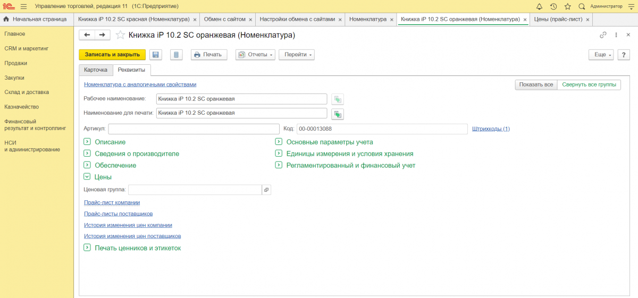This screenshot has height=298, width=638.
Task: Open the search magnifier icon
Action: click(x=582, y=6)
